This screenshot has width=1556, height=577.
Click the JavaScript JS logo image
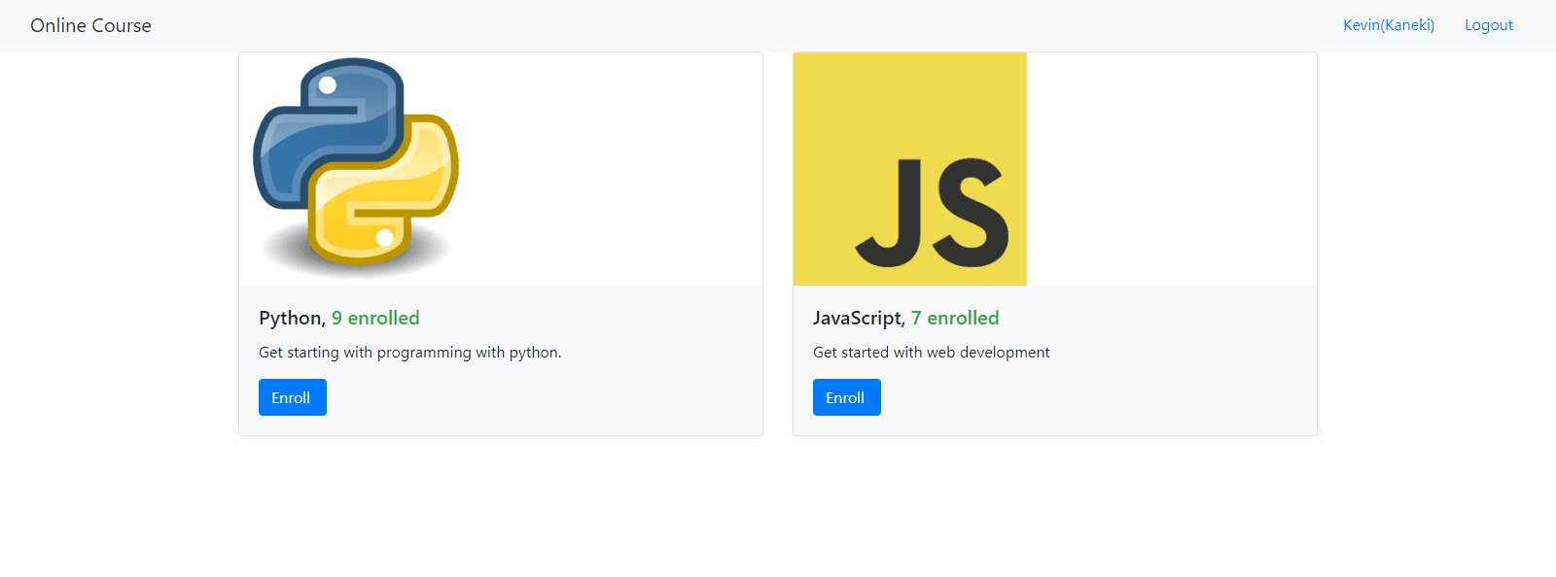pyautogui.click(x=910, y=169)
